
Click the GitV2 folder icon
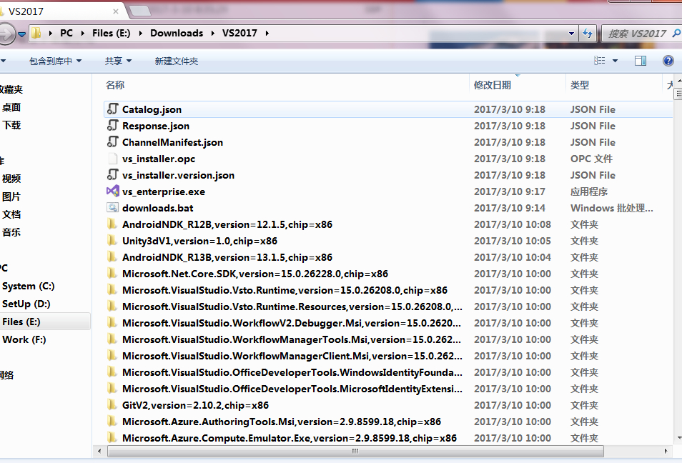point(112,404)
